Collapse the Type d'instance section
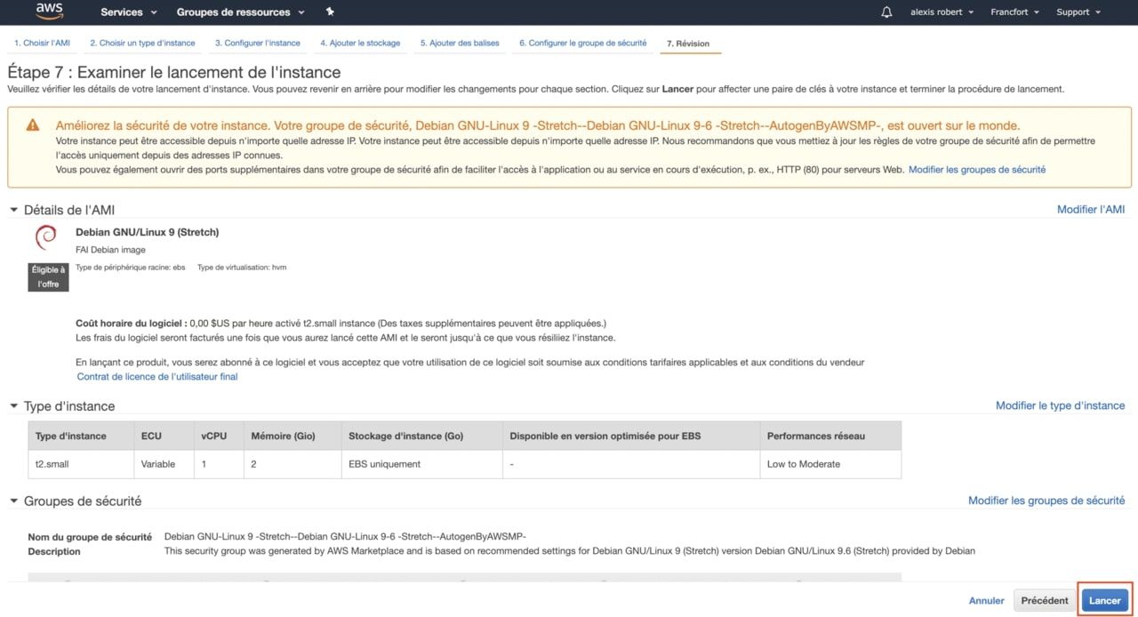1138x617 pixels. [13, 406]
